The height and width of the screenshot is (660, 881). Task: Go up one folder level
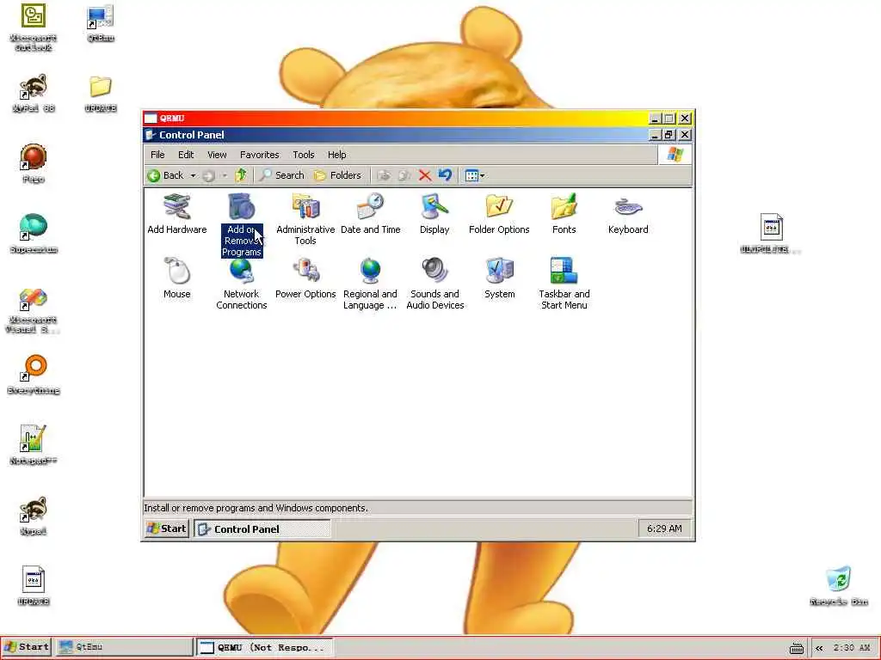click(241, 175)
